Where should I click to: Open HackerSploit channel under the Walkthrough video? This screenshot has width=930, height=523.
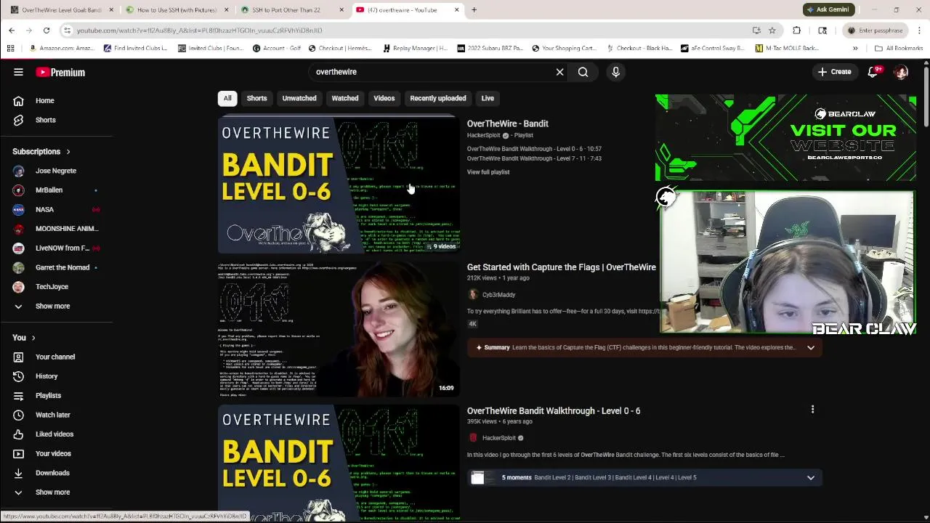[x=499, y=438]
